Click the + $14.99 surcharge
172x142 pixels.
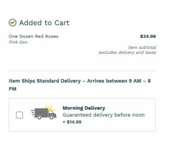pyautogui.click(x=72, y=122)
